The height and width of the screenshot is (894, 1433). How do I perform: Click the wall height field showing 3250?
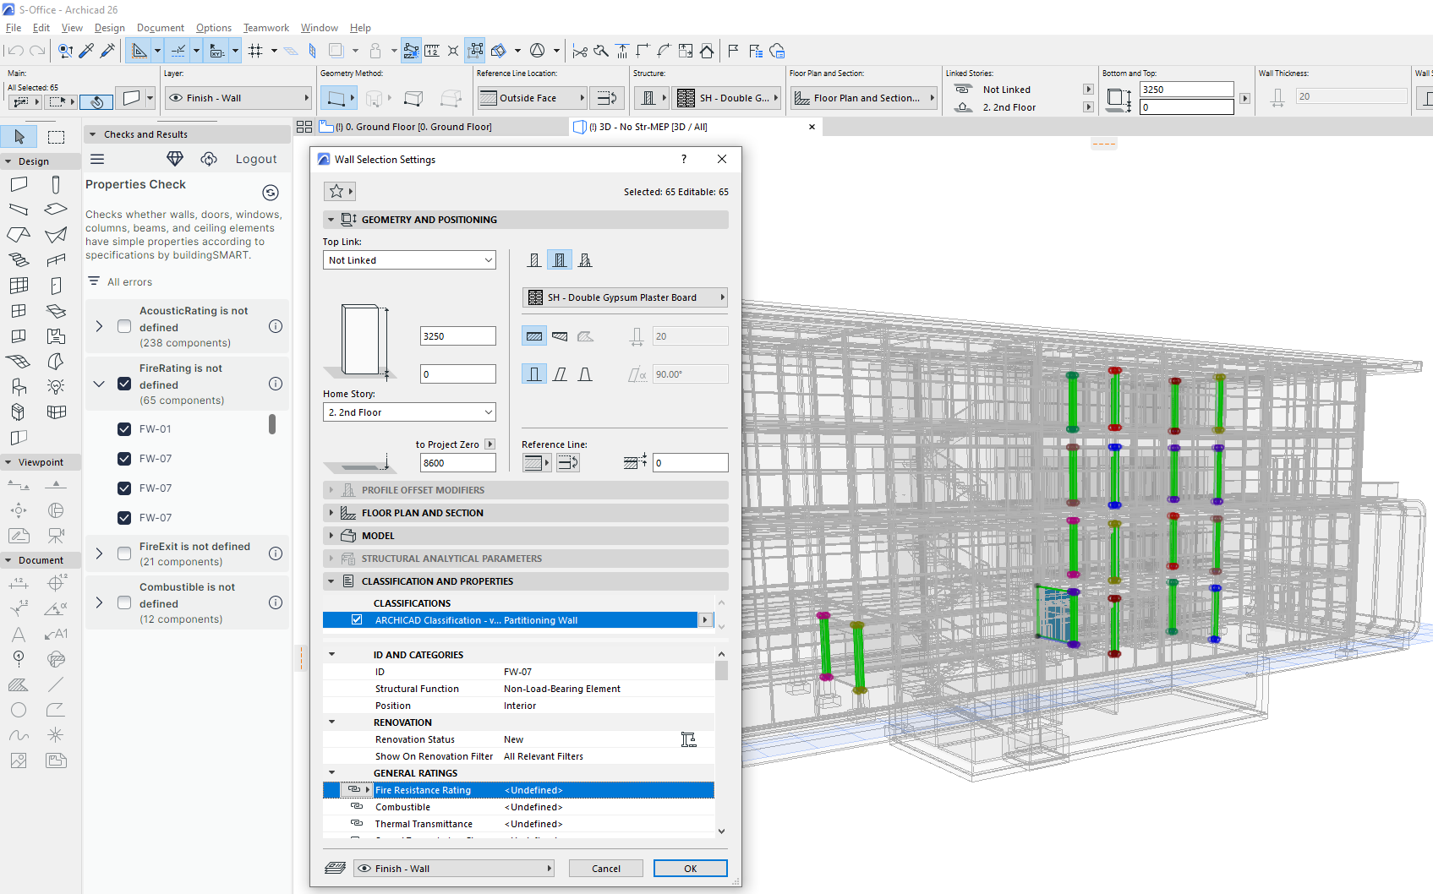(x=457, y=336)
